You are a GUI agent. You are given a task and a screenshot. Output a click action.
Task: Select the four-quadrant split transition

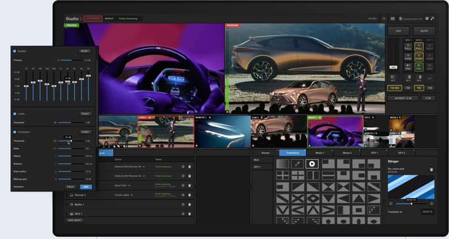pyautogui.click(x=282, y=175)
